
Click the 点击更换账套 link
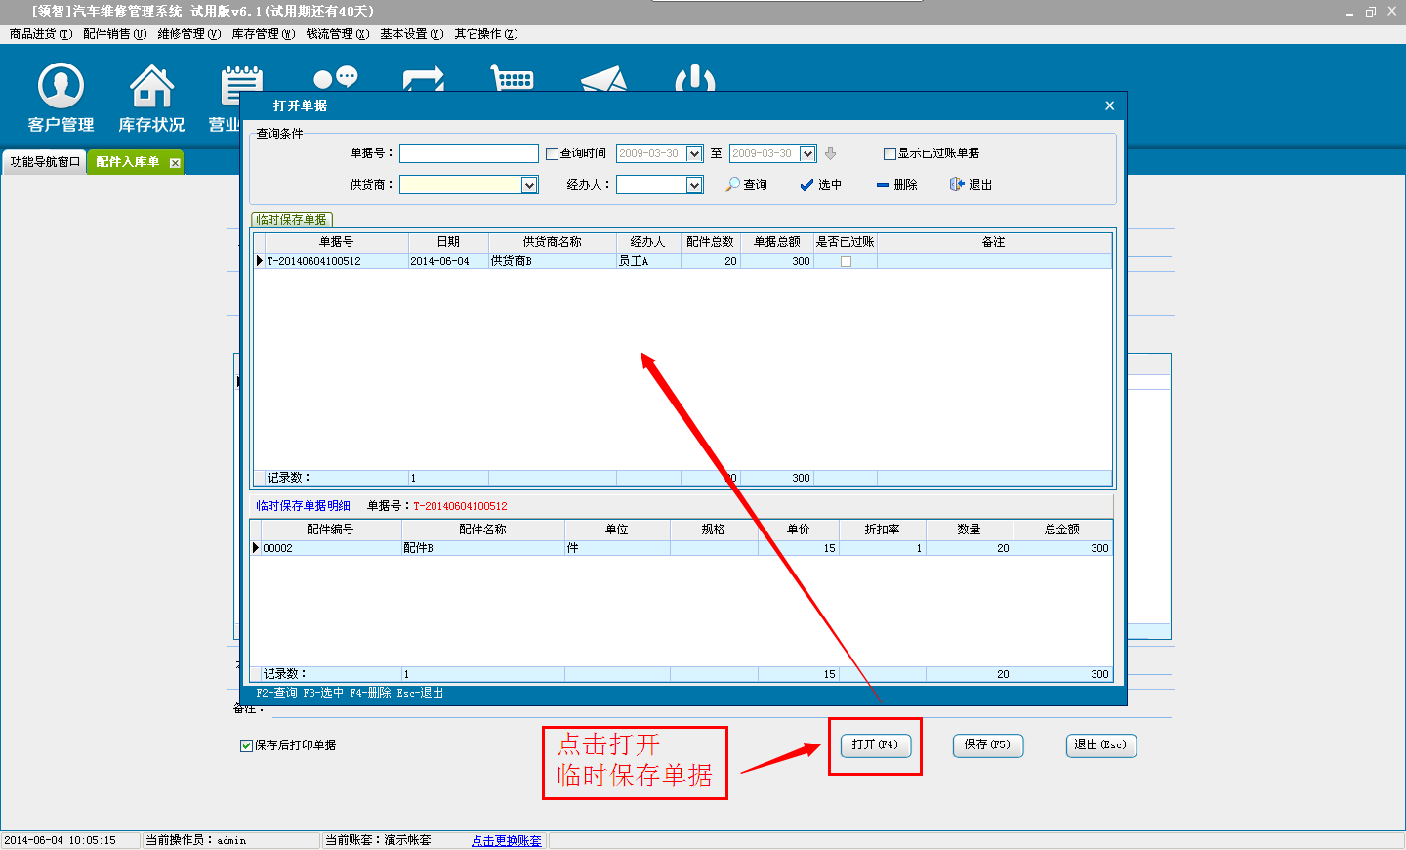(506, 840)
